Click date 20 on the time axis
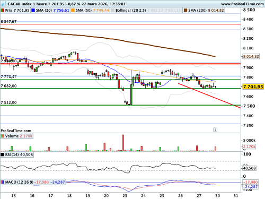This screenshot has height=199, width=265. pyautogui.click(x=107, y=196)
